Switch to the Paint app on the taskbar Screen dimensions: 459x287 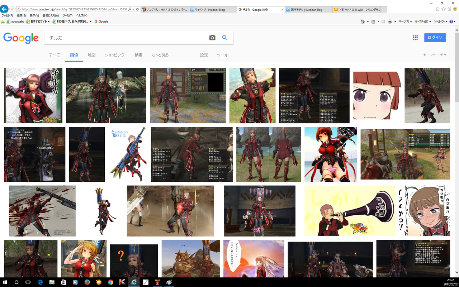(x=169, y=282)
